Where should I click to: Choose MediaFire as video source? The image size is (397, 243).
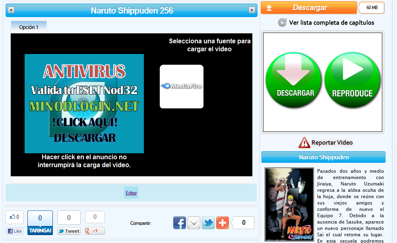pyautogui.click(x=182, y=87)
